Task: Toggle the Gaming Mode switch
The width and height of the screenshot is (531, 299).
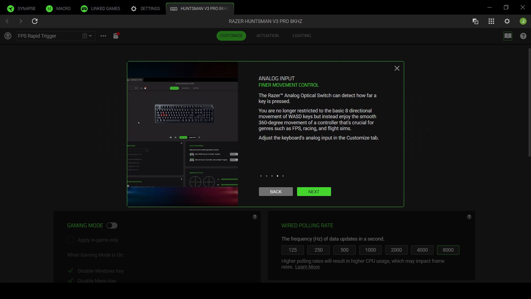Action: [112, 225]
